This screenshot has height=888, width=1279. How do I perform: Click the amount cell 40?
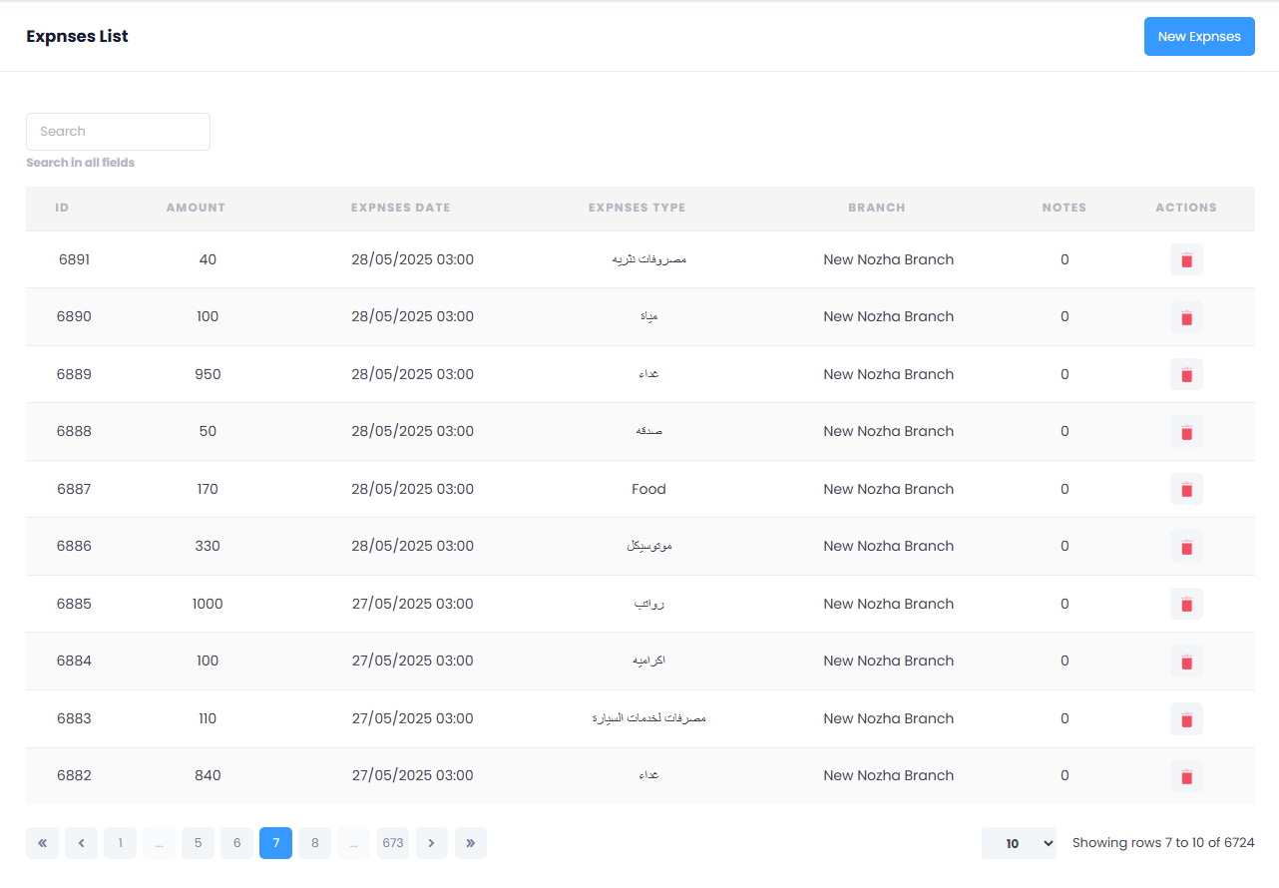[208, 259]
